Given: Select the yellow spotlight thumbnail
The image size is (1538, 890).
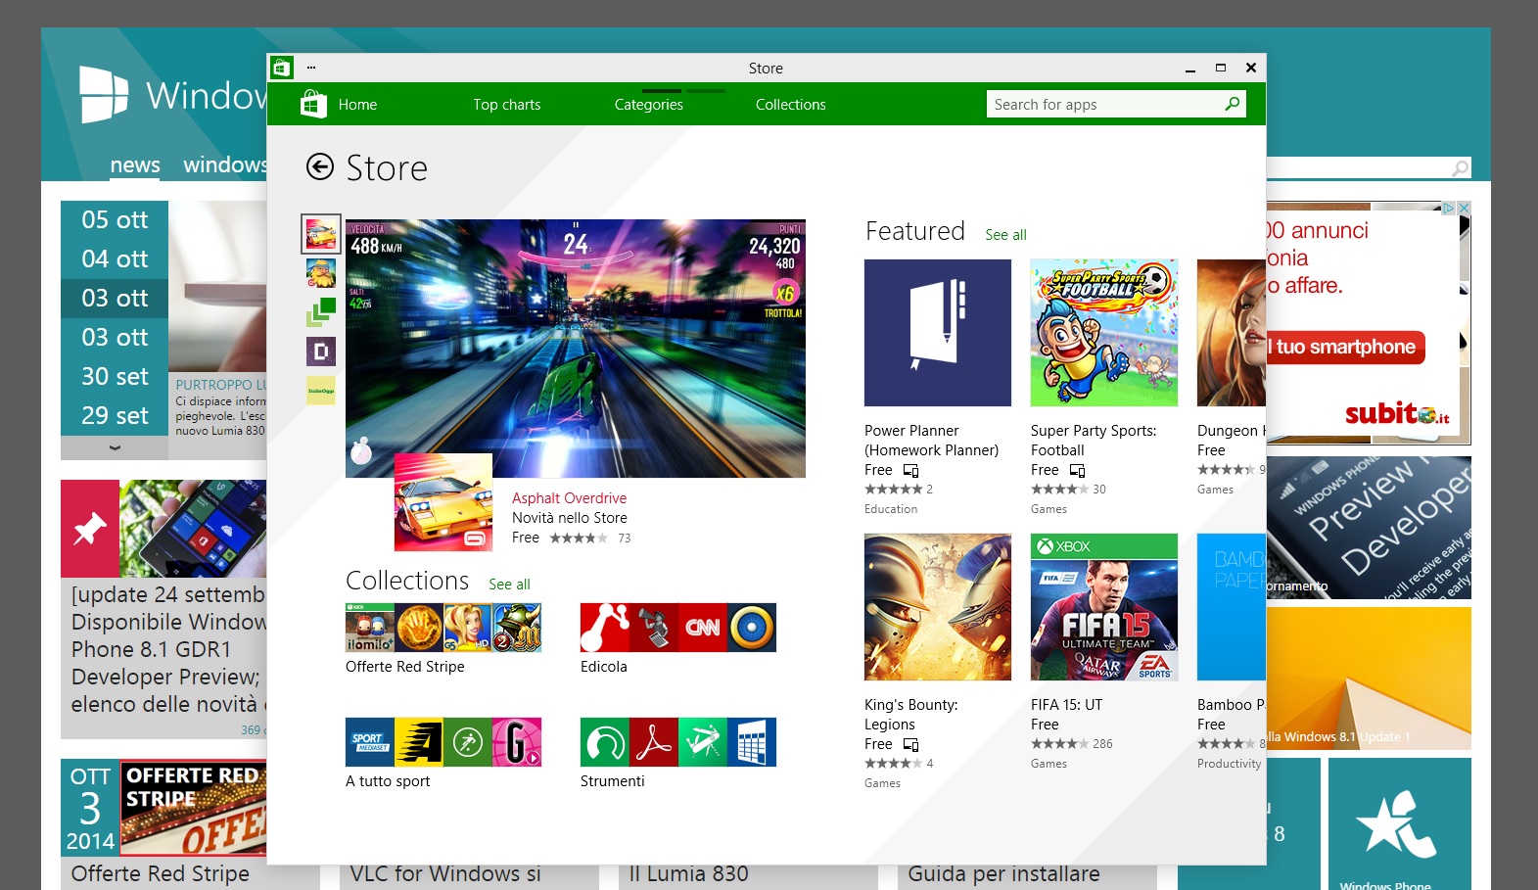Looking at the screenshot, I should click(321, 391).
